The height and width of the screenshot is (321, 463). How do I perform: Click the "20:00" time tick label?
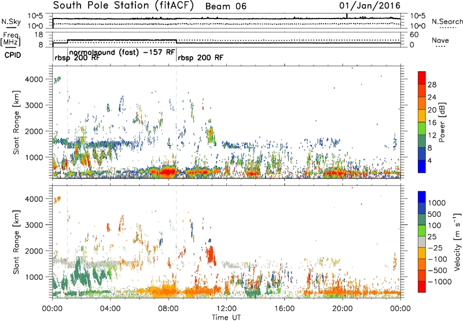[x=343, y=309]
